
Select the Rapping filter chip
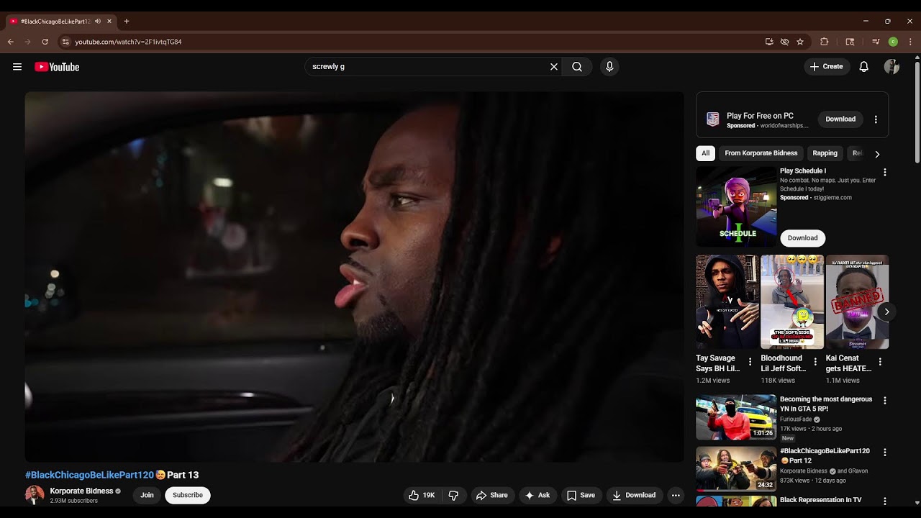point(825,153)
